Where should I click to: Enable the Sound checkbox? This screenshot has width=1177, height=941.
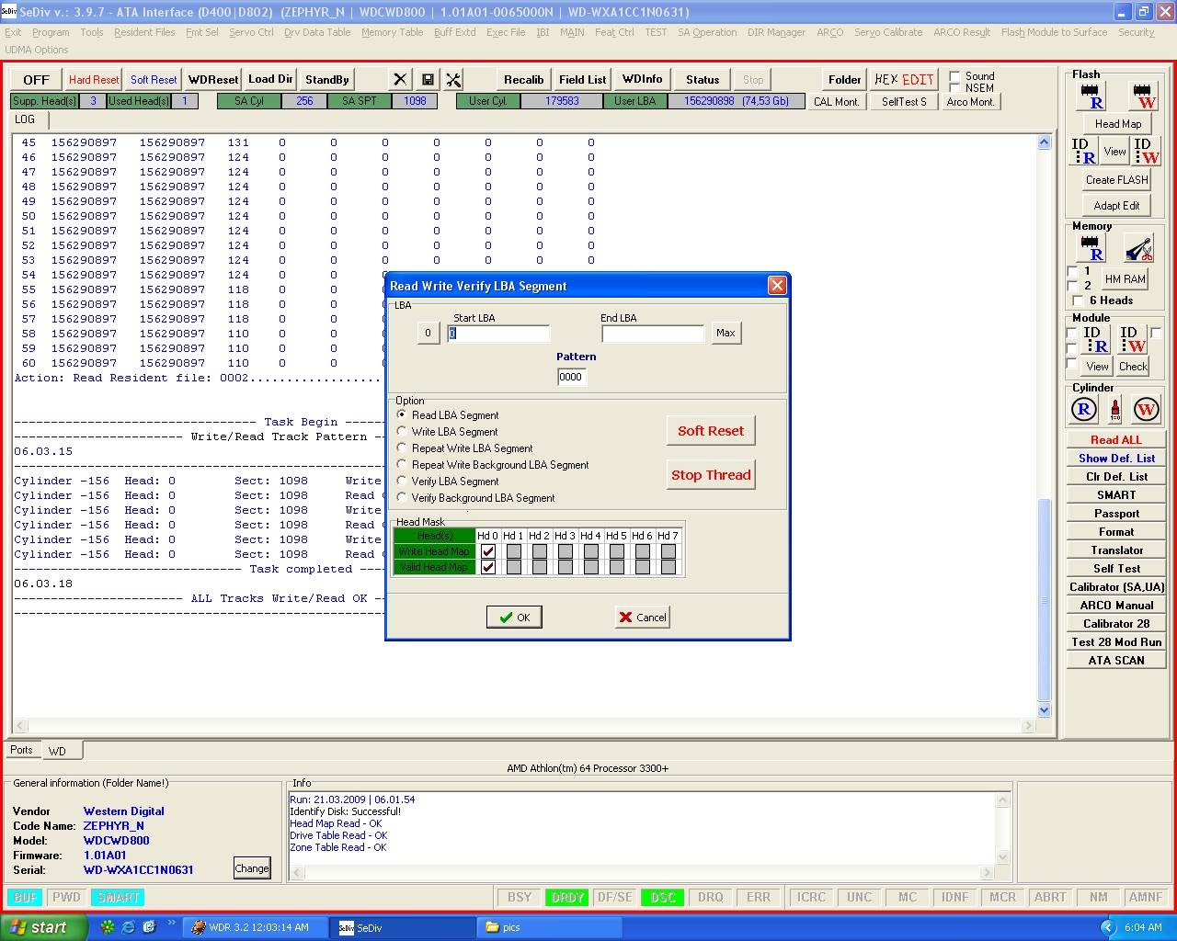[955, 76]
